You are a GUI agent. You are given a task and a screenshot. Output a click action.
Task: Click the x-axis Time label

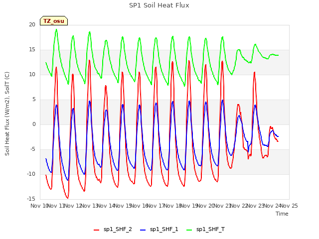(282, 214)
